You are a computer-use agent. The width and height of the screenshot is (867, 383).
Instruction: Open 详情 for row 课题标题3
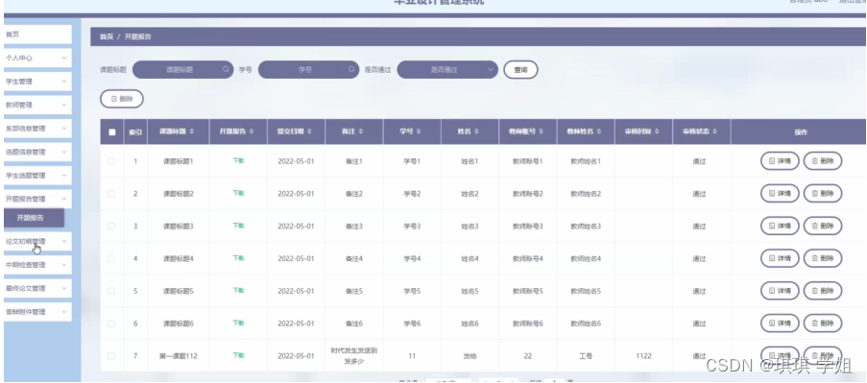click(x=780, y=226)
